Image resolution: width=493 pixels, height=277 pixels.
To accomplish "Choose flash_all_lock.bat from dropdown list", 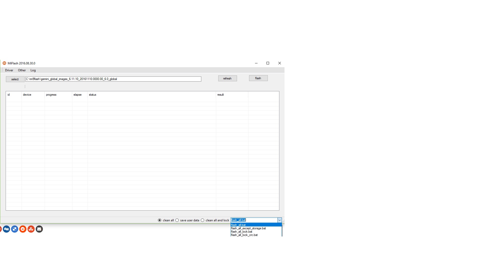I will point(242,232).
